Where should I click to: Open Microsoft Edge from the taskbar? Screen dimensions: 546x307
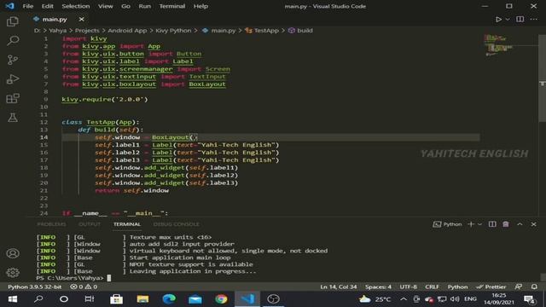pos(169,299)
